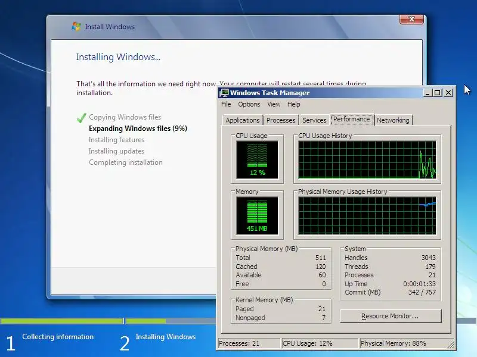Click the Installing Windows stage progress bar

pyautogui.click(x=171, y=321)
